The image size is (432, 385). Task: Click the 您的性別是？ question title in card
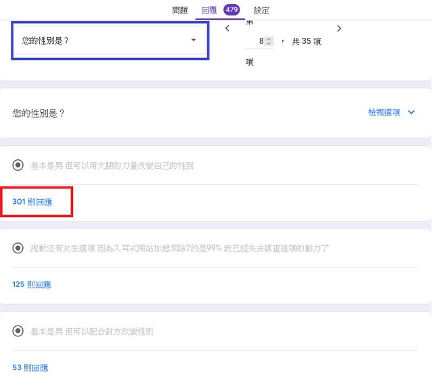pos(38,113)
